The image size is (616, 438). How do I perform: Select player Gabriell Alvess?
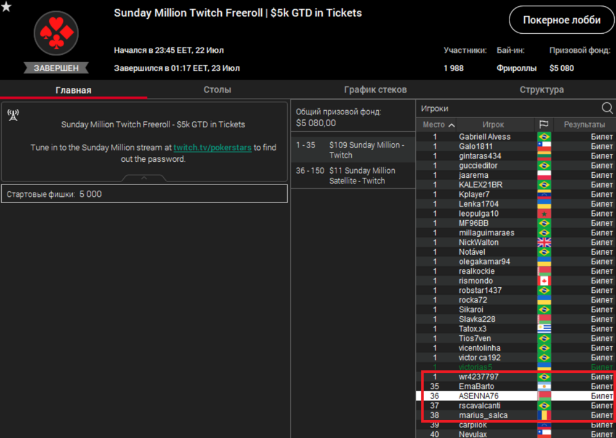point(484,137)
